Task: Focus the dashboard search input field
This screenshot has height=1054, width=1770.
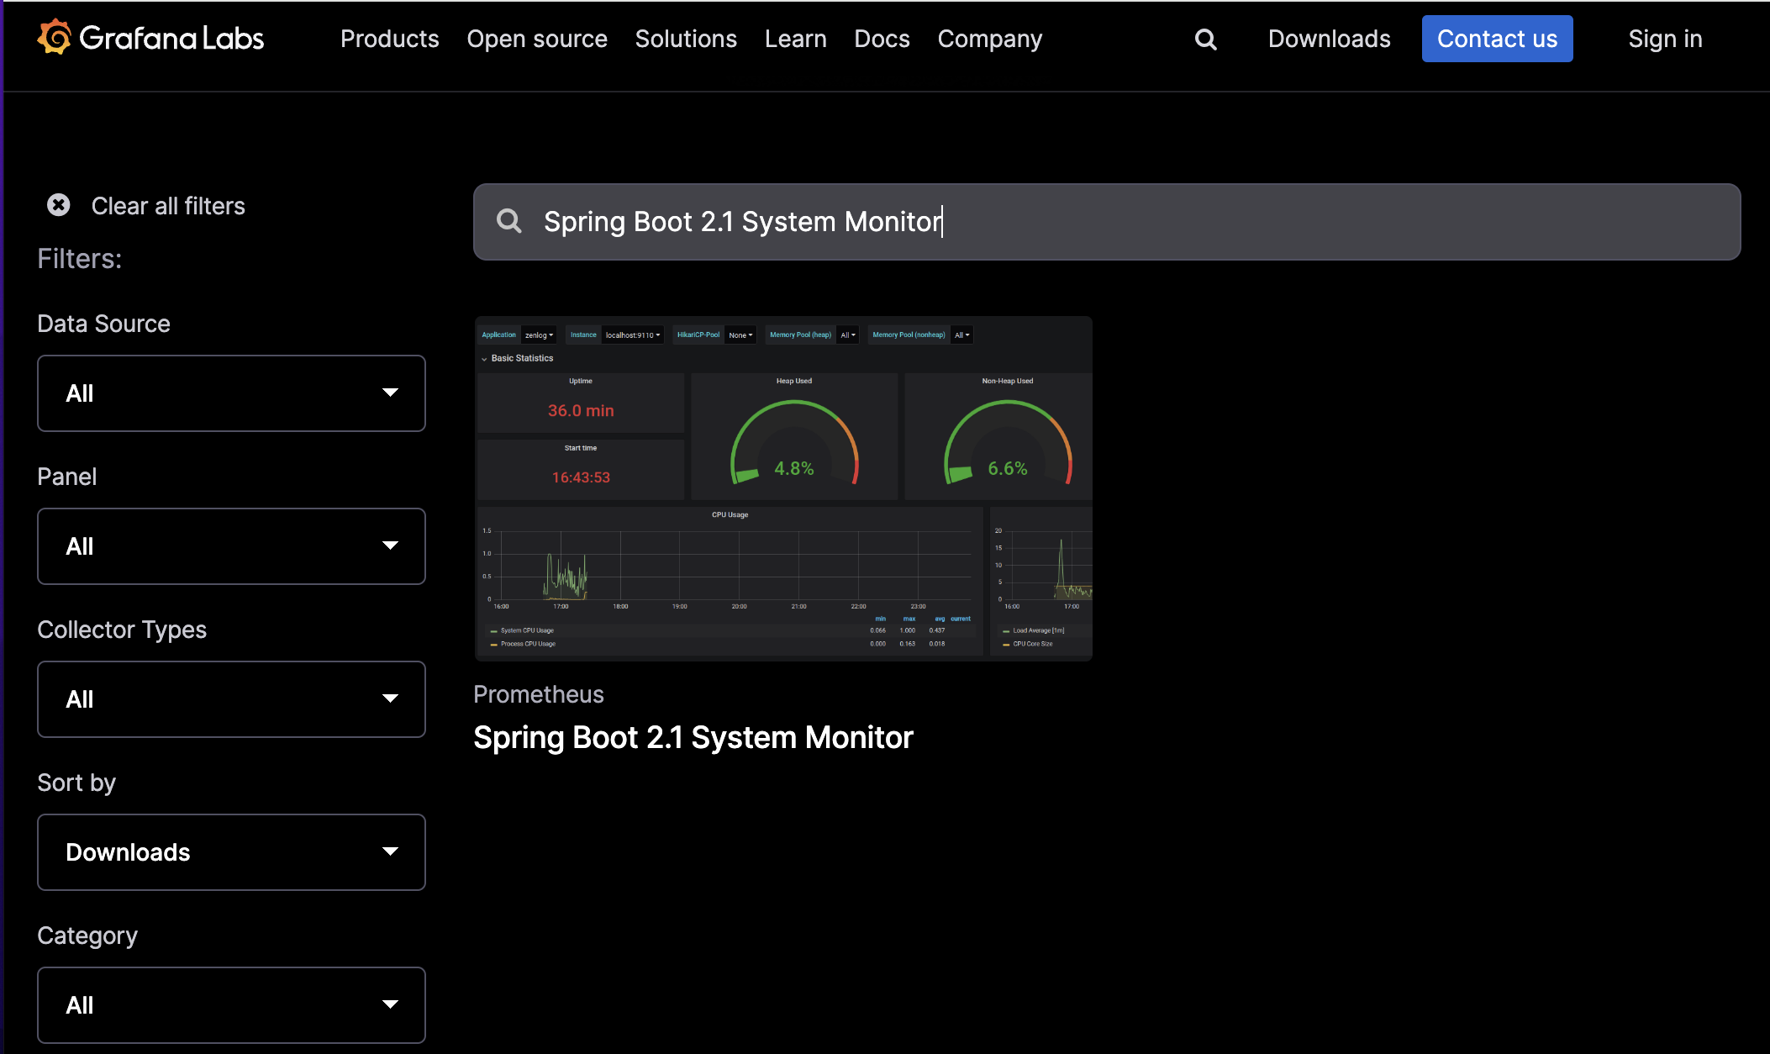Action: (1107, 222)
